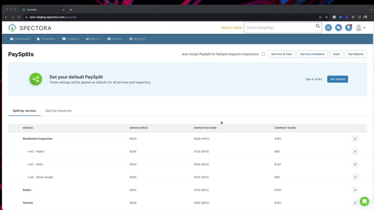Open the Tips & Tricks link
This screenshot has height=210, width=374.
coord(314,79)
